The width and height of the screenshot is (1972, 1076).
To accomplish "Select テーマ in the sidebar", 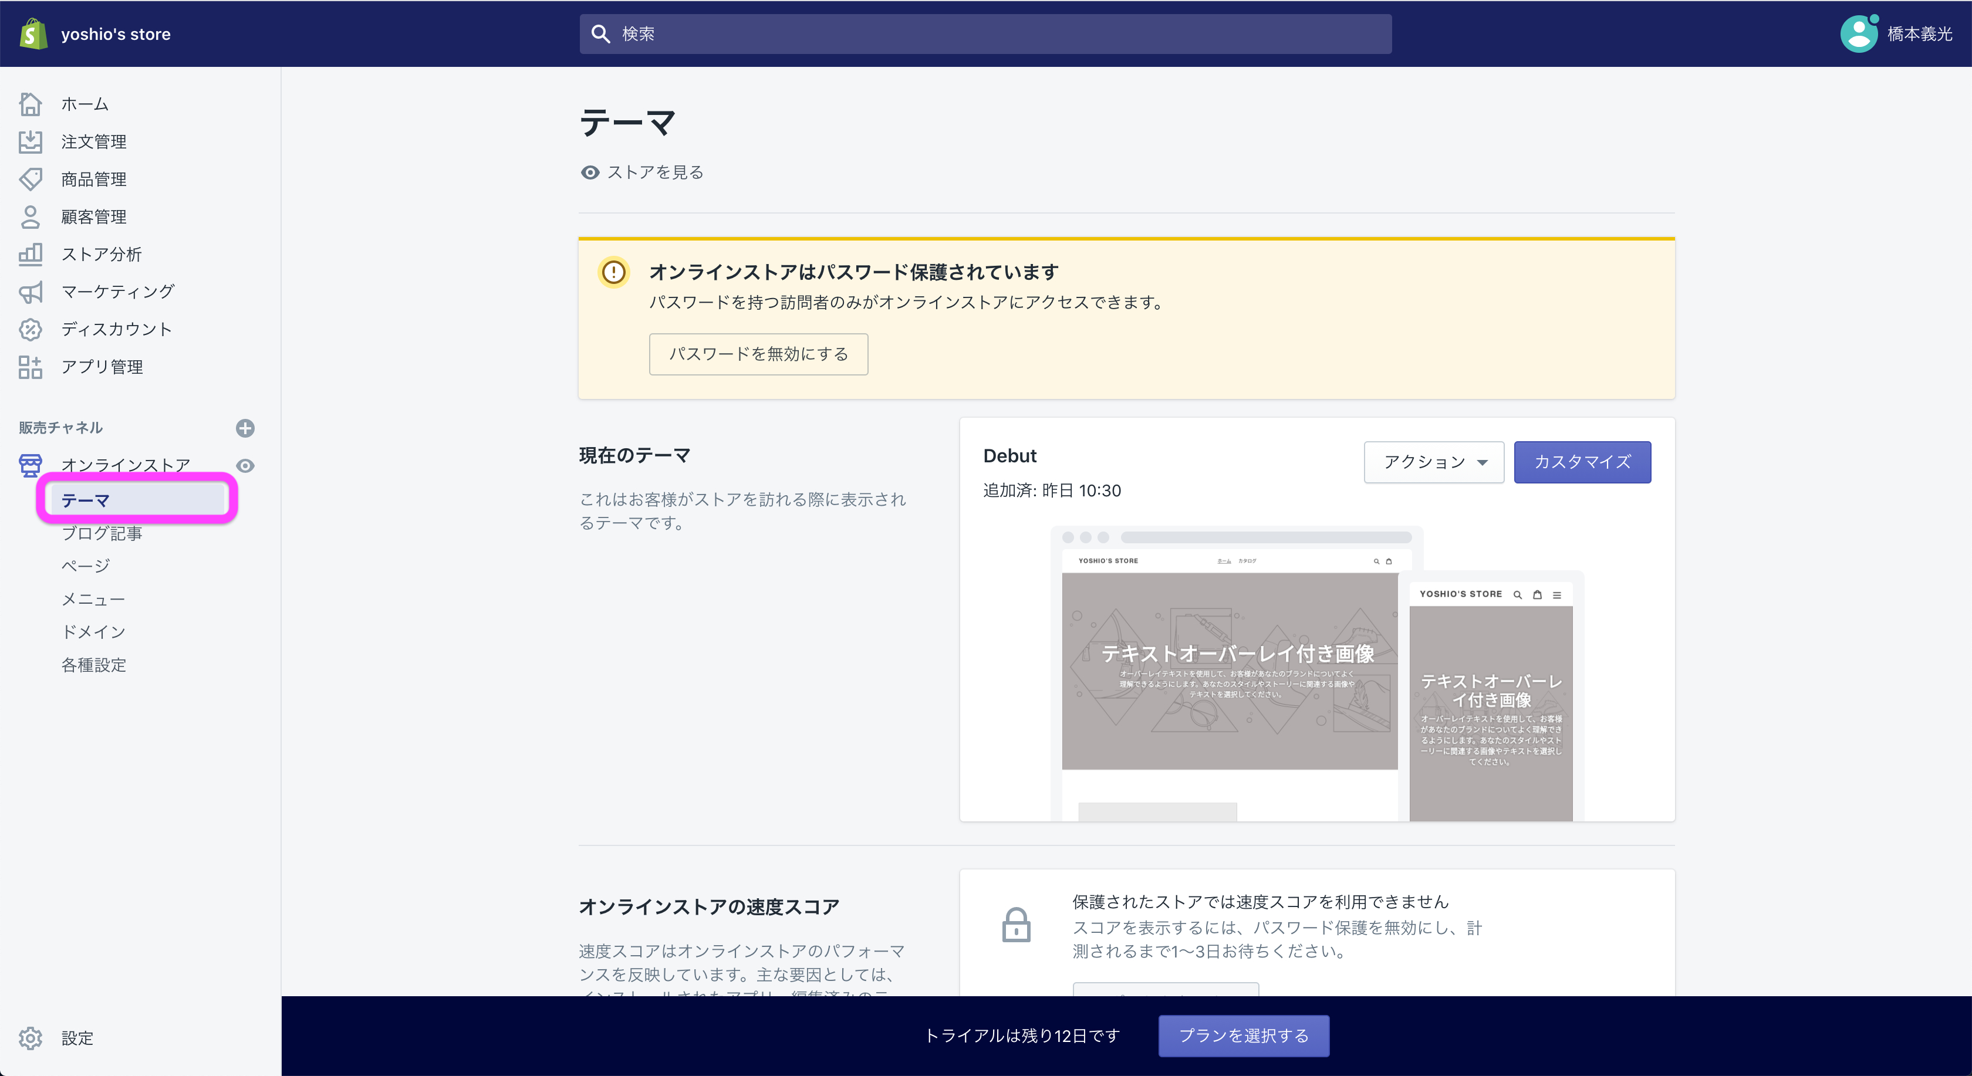I will pyautogui.click(x=86, y=500).
